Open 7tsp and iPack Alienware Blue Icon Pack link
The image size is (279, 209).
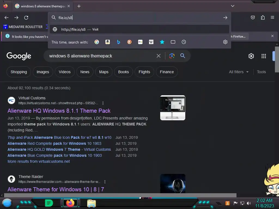pos(59,137)
